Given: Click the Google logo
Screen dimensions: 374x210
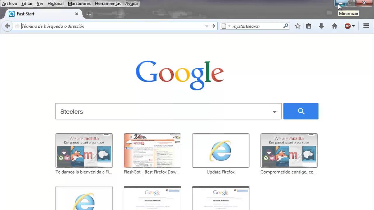Looking at the screenshot, I should point(180,75).
